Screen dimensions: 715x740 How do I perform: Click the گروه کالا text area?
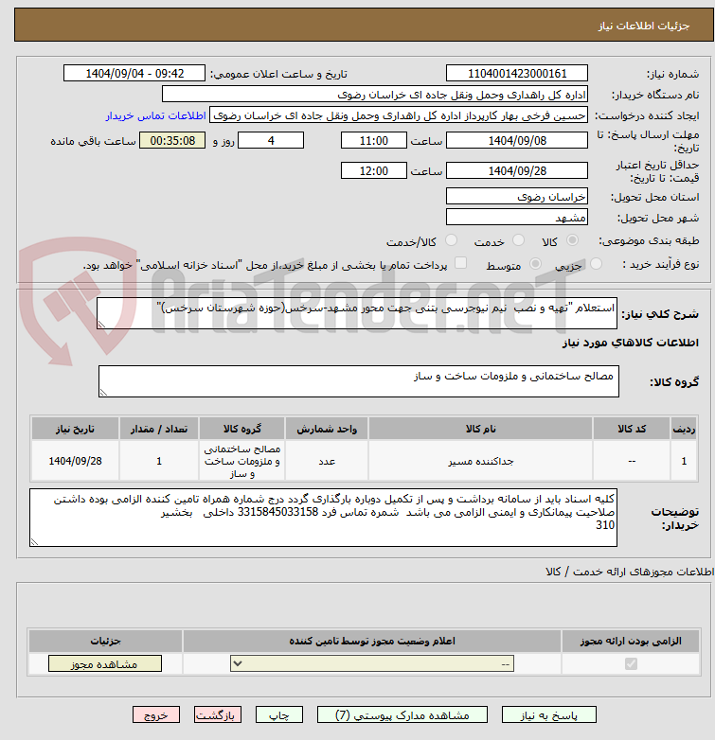point(359,381)
